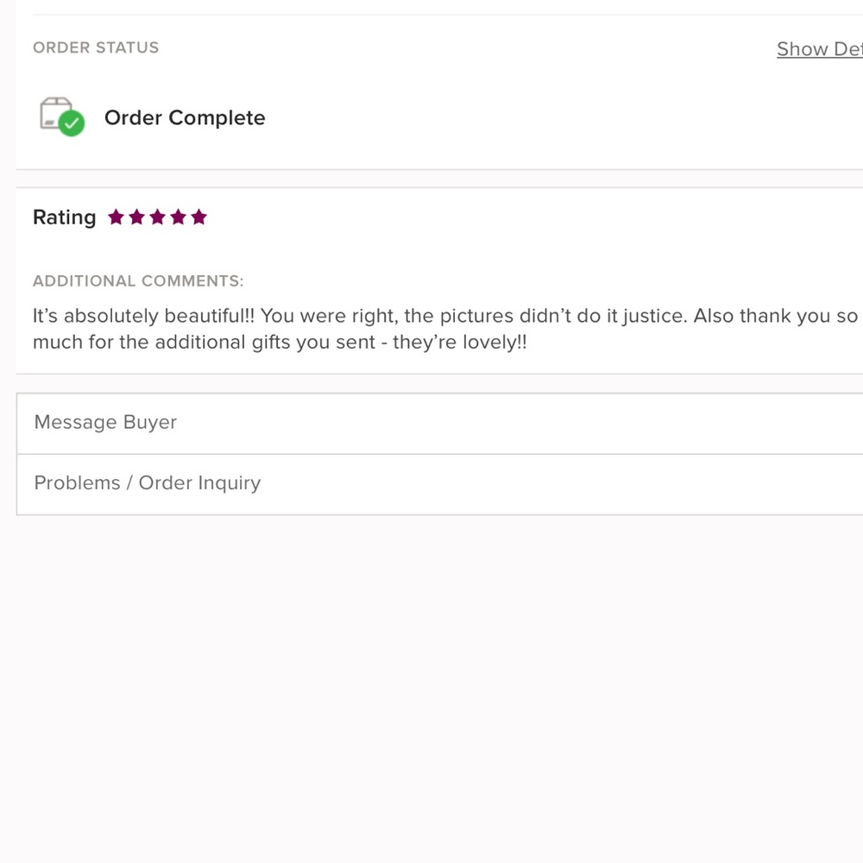
Task: Open the Show Details link
Action: coord(820,49)
